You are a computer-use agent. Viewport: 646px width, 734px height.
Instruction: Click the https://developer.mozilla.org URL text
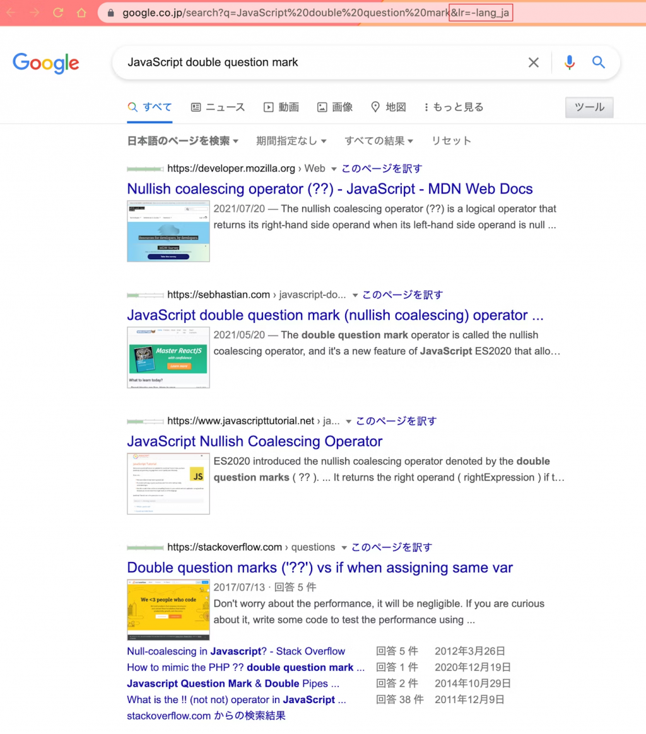tap(231, 168)
